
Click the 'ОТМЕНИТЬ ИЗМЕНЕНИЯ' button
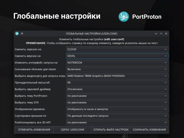click(x=34, y=130)
